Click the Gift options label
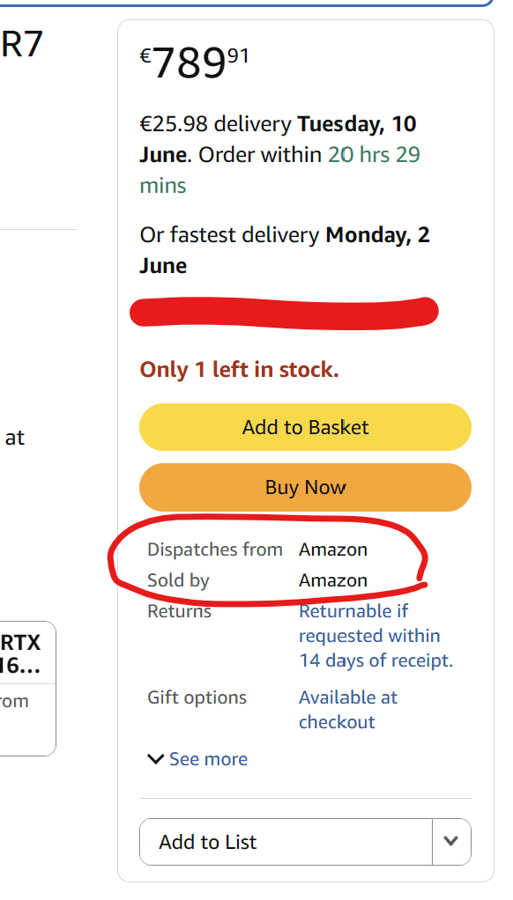This screenshot has width=513, height=900. click(197, 697)
